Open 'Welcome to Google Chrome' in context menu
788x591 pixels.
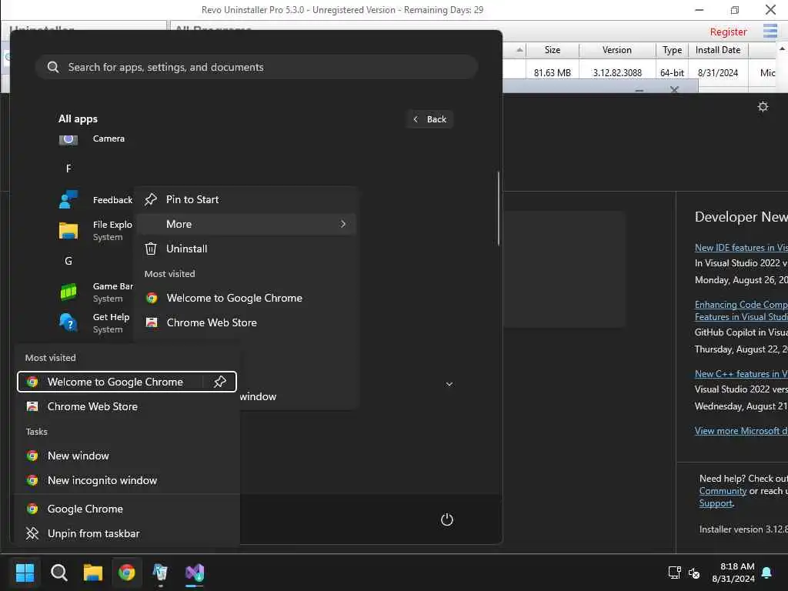(246, 298)
